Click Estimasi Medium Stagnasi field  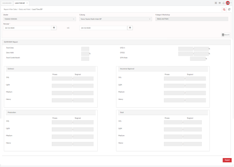click(x=83, y=93)
